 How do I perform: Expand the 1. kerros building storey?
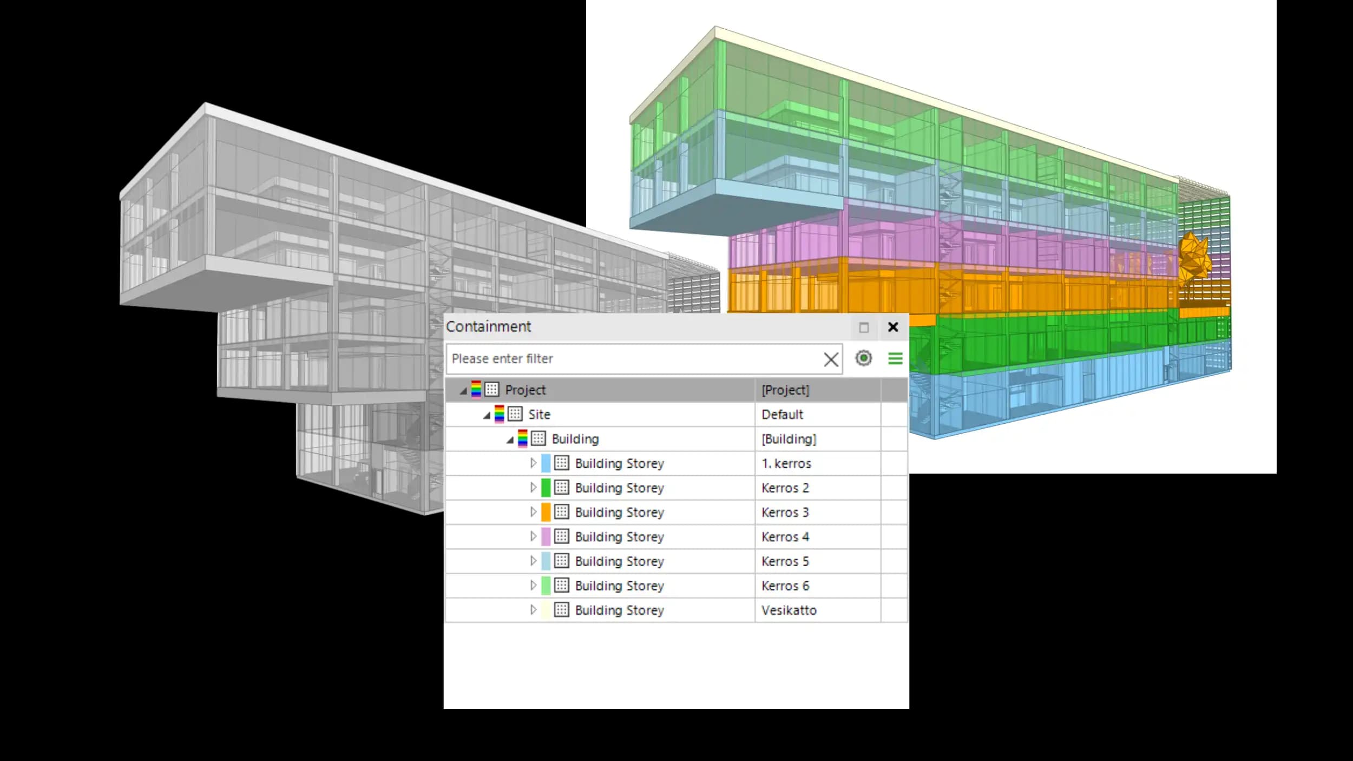(533, 463)
